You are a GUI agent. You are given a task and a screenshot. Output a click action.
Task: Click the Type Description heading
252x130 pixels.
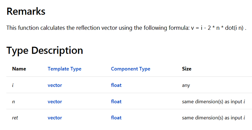(x=45, y=51)
